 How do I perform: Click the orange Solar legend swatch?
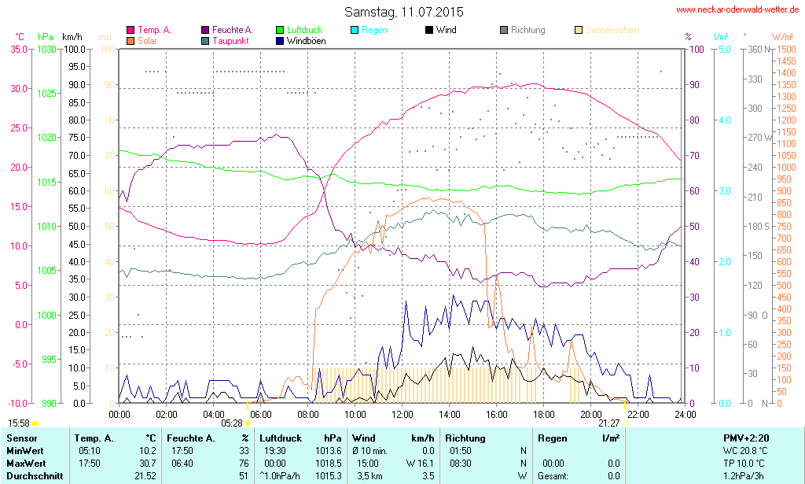pyautogui.click(x=130, y=40)
